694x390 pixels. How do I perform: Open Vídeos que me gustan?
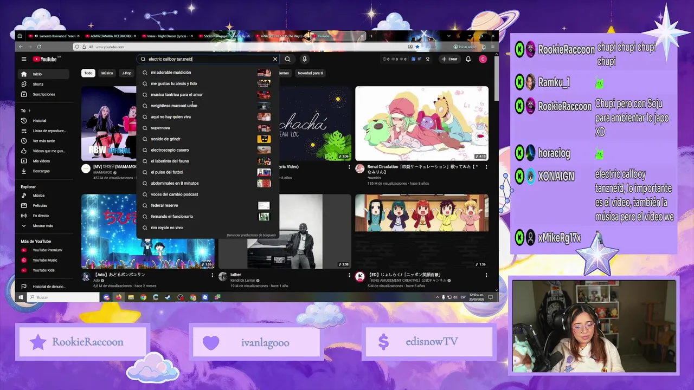pyautogui.click(x=43, y=151)
